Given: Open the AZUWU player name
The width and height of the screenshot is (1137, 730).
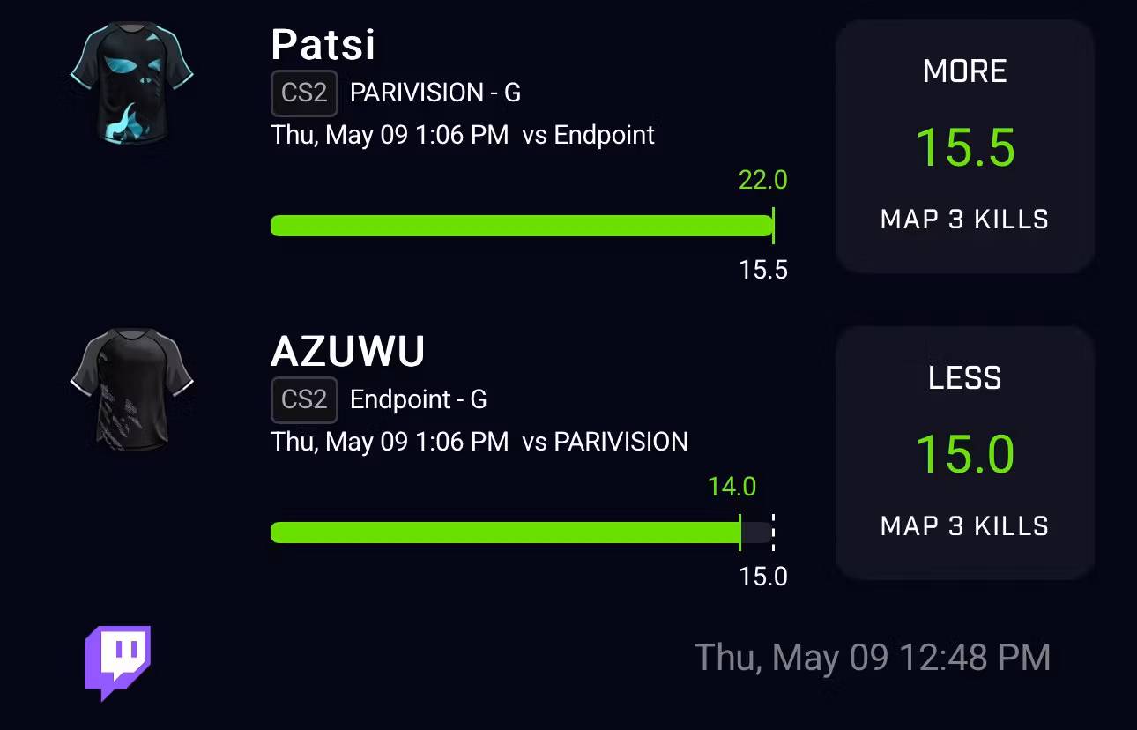Looking at the screenshot, I should [x=347, y=351].
